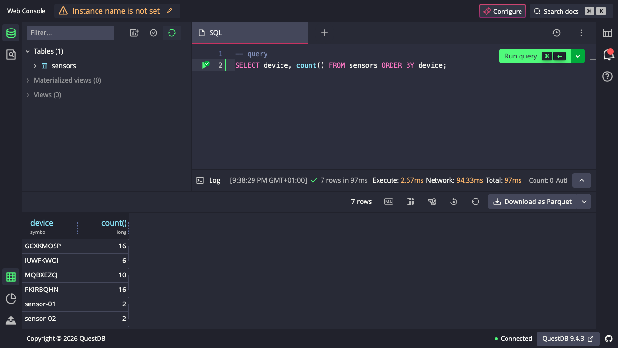Viewport: 618px width, 348px height.
Task: Open the Tables database sidebar icon
Action: pos(11,33)
